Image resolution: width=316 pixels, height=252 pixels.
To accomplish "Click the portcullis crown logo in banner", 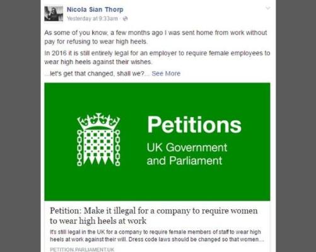I will 98,140.
